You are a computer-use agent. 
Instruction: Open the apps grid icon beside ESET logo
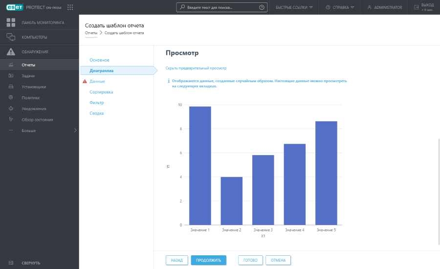[70, 7]
